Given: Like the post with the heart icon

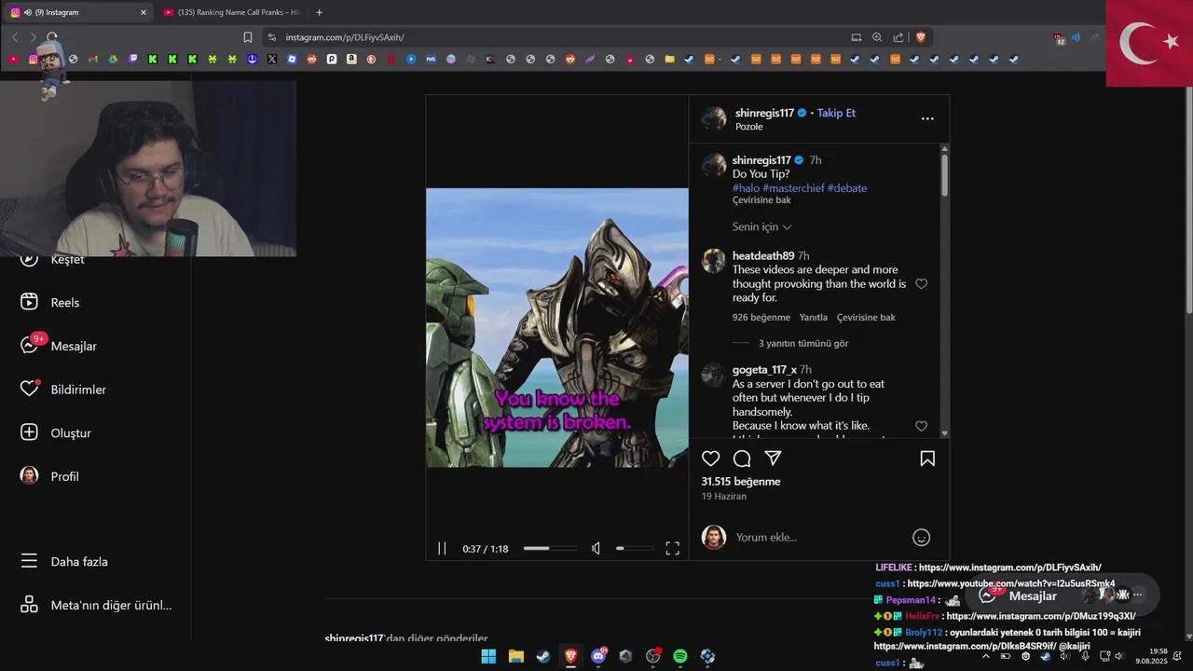Looking at the screenshot, I should click(x=711, y=459).
